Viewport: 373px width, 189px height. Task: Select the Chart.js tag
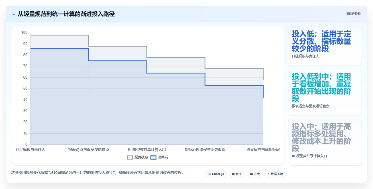(x=216, y=174)
